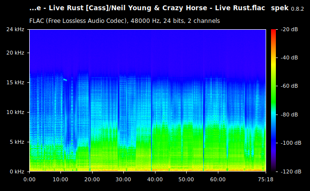Click the 20:00 time axis label
Viewport: 310px width, 191px height.
click(92, 179)
